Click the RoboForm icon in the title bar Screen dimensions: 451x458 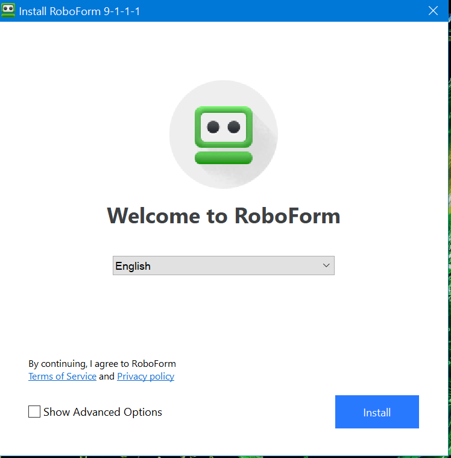click(x=8, y=10)
